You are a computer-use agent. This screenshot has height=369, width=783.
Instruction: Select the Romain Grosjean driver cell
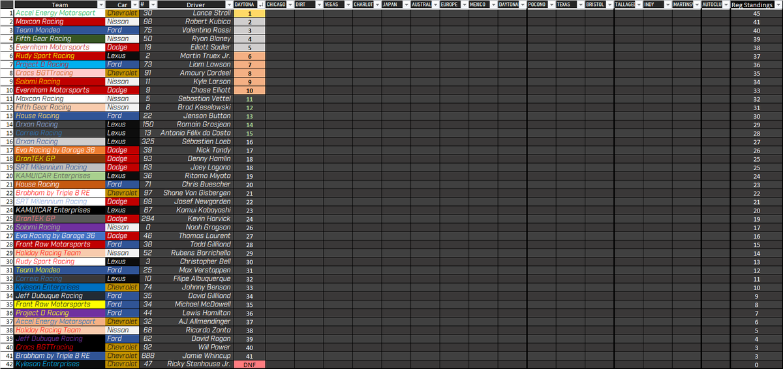click(195, 125)
